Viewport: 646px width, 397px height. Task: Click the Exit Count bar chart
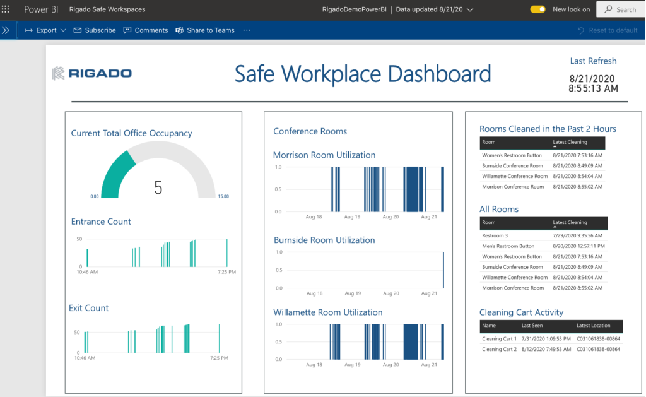point(151,341)
